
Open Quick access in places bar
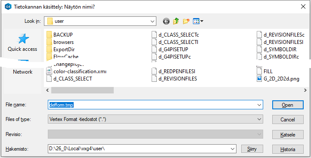point(22,43)
